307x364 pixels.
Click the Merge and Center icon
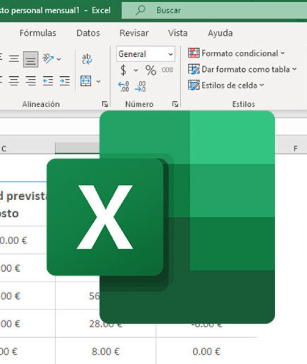click(x=86, y=81)
